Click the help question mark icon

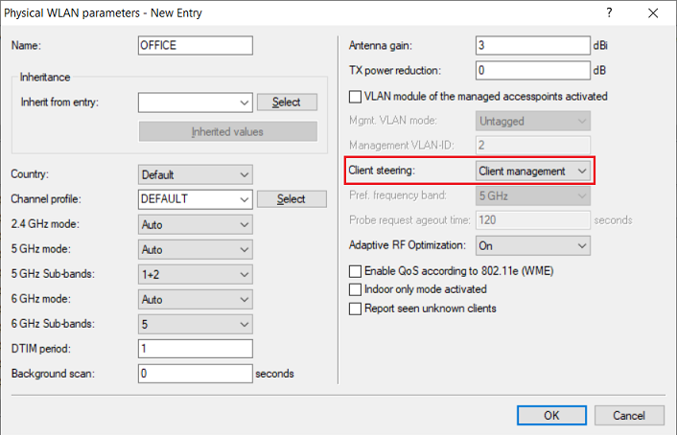(609, 12)
